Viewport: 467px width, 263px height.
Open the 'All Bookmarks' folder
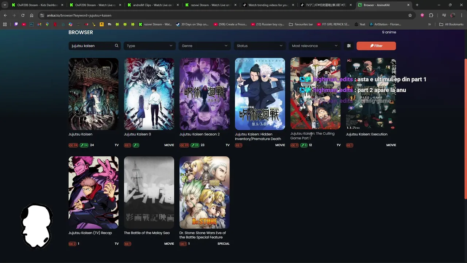pyautogui.click(x=451, y=24)
